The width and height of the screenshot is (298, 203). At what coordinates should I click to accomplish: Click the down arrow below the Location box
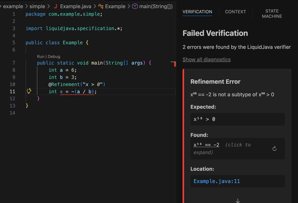238,200
